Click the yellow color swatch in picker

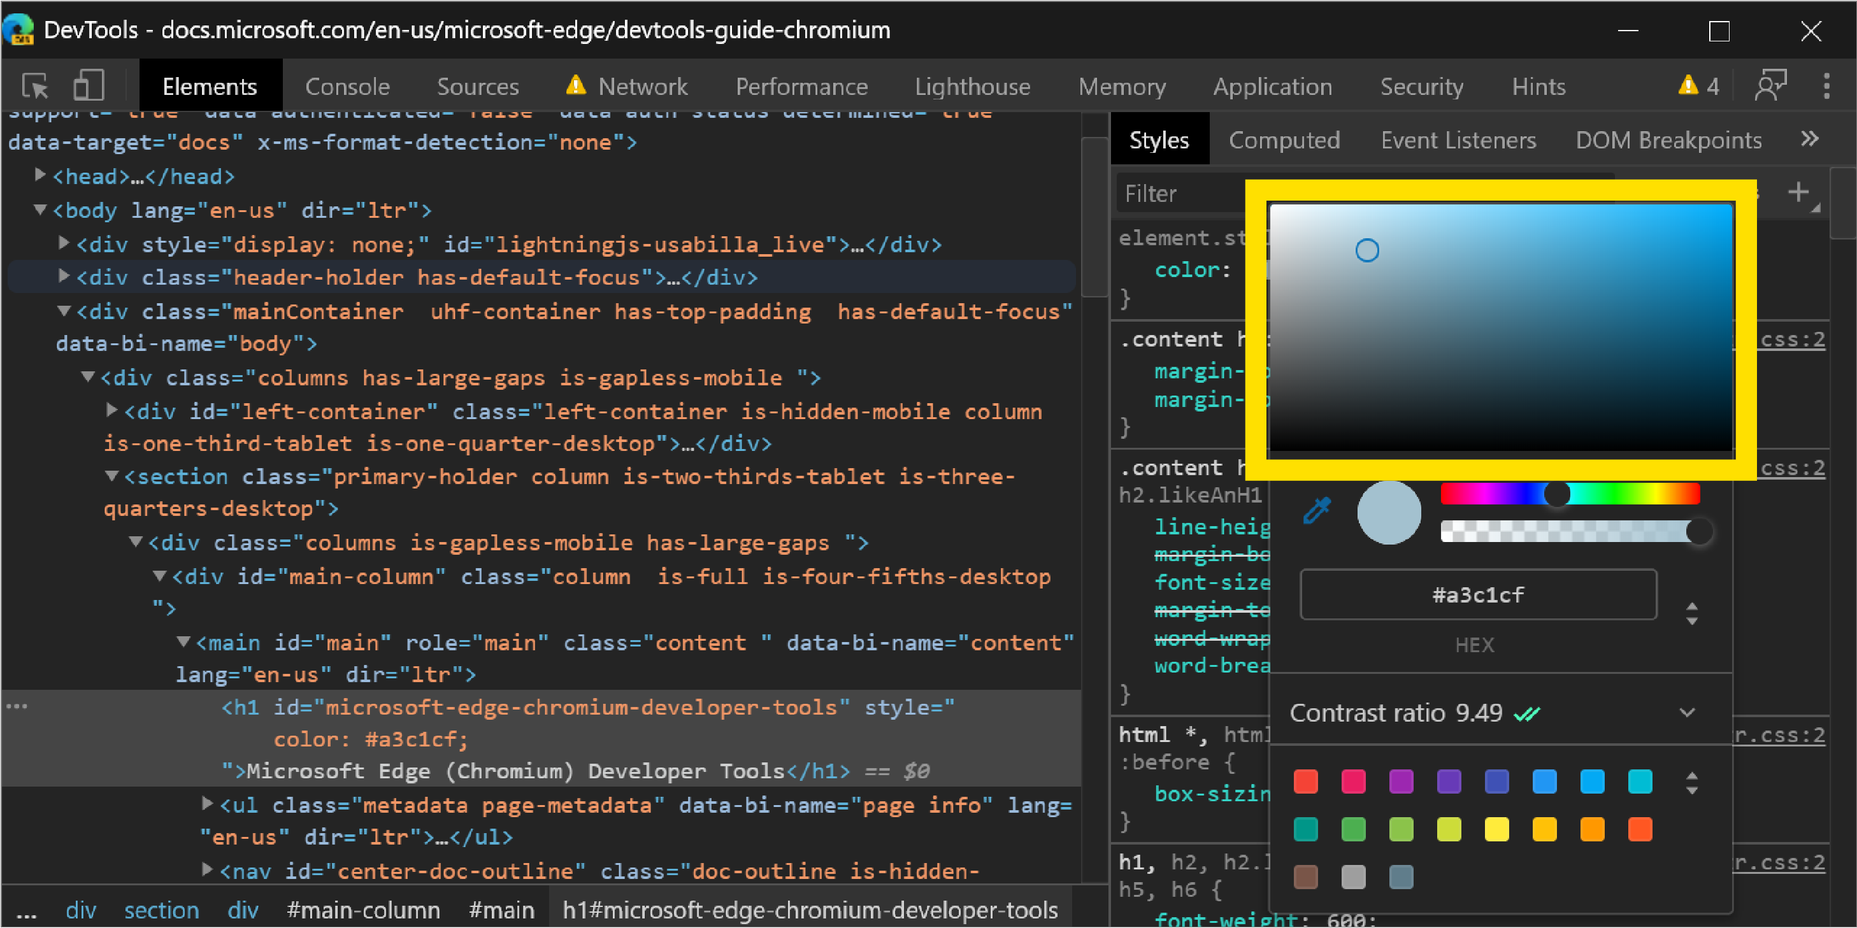1497,829
